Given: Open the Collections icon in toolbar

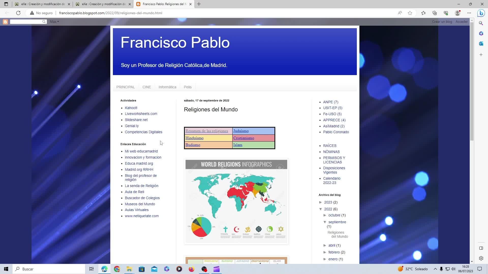Looking at the screenshot, I should tap(435, 13).
